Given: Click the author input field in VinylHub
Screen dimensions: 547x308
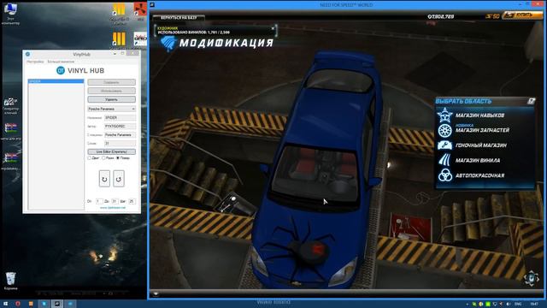Looking at the screenshot, I should [x=120, y=126].
